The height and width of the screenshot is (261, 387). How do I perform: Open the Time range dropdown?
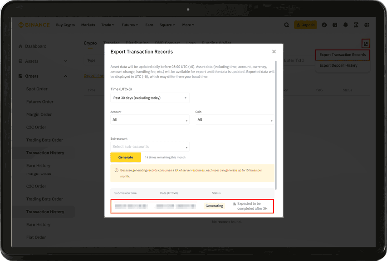[150, 98]
